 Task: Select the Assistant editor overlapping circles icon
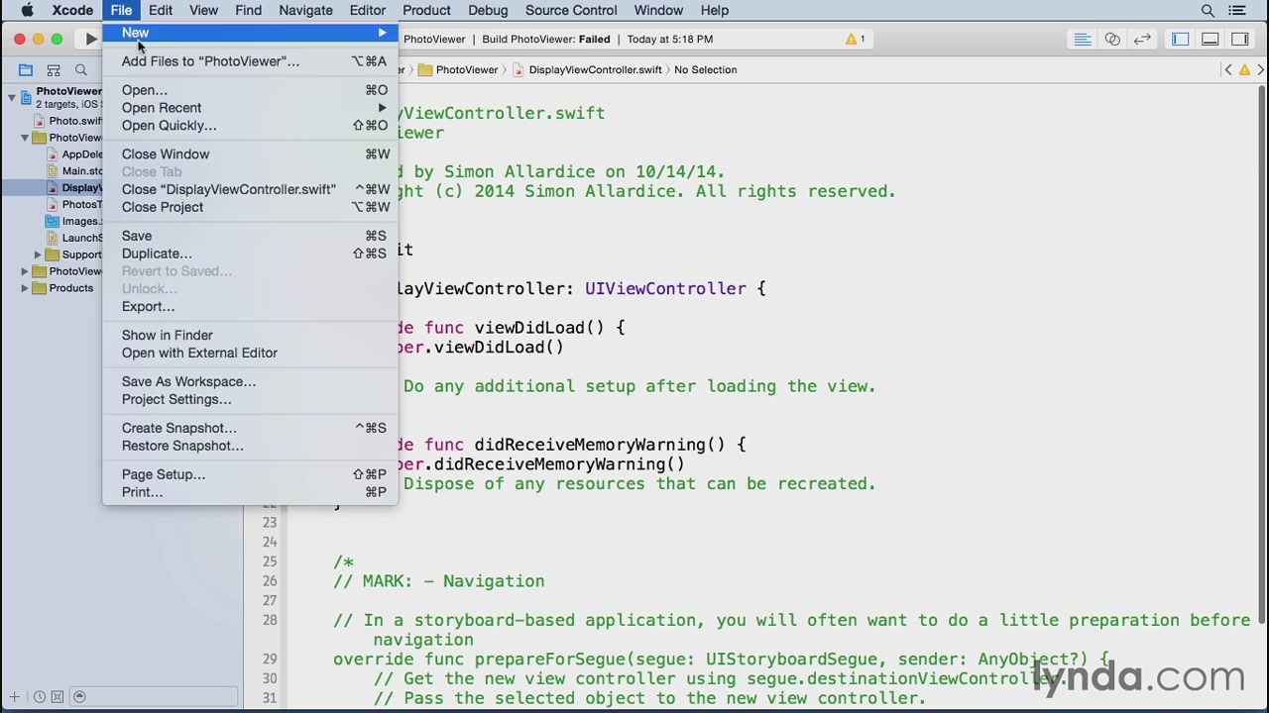[1112, 39]
